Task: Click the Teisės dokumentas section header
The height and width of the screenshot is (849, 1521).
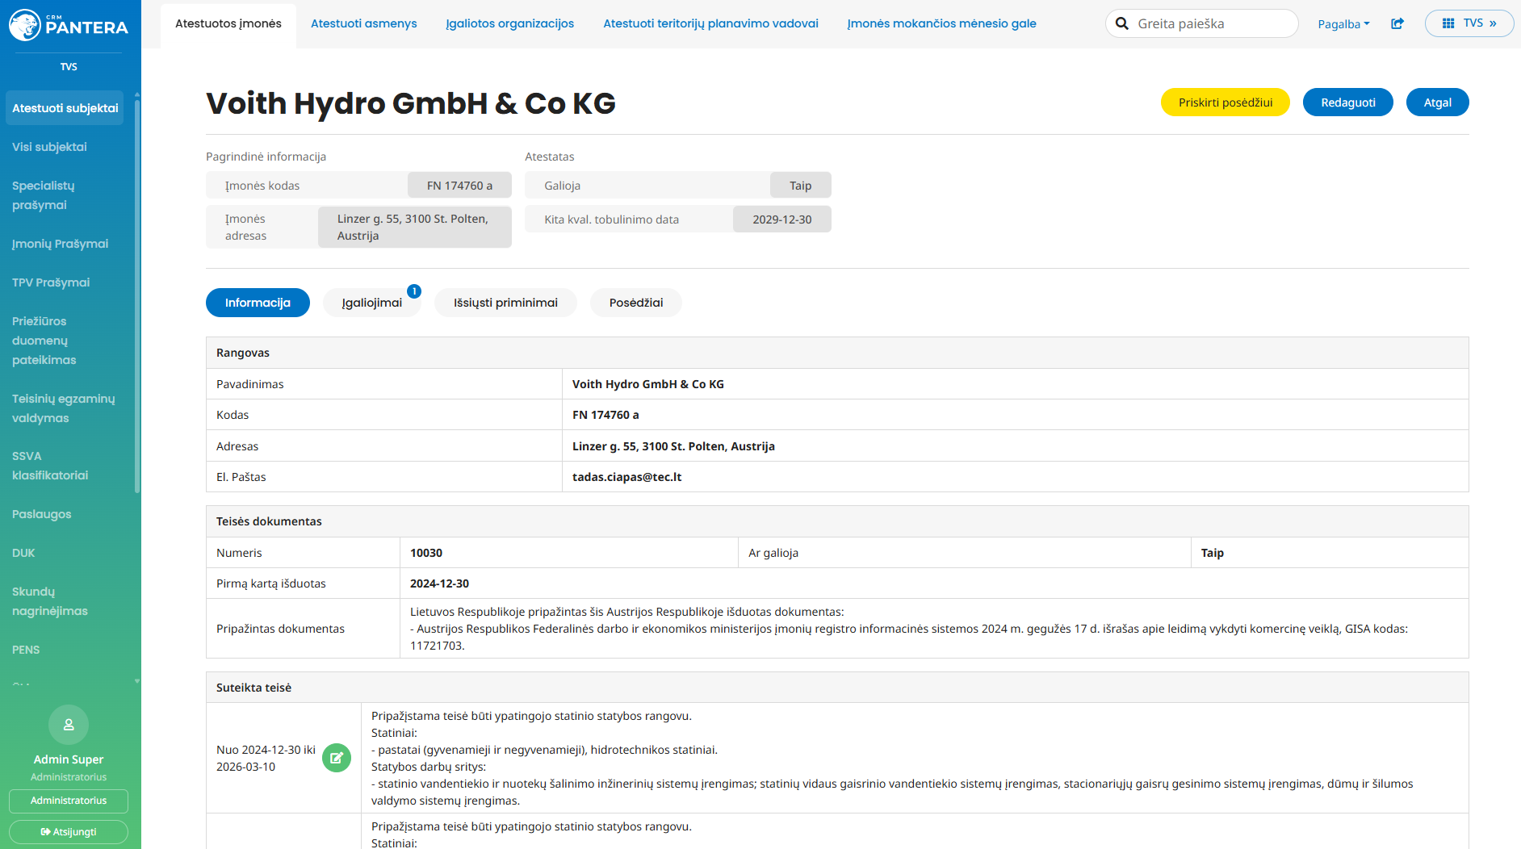Action: tap(837, 521)
